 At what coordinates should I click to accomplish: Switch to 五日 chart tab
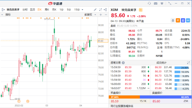33,9
